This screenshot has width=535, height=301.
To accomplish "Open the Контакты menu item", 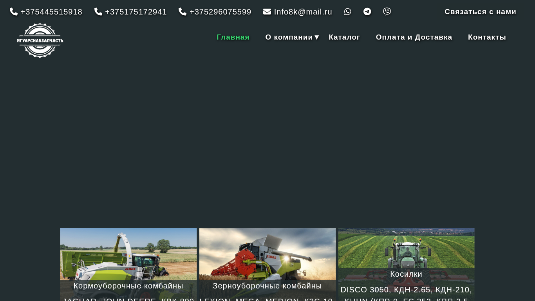I will [487, 37].
